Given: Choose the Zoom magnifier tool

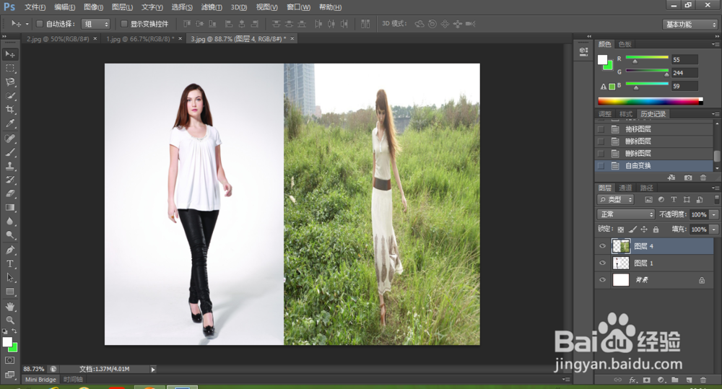Looking at the screenshot, I should tap(10, 320).
